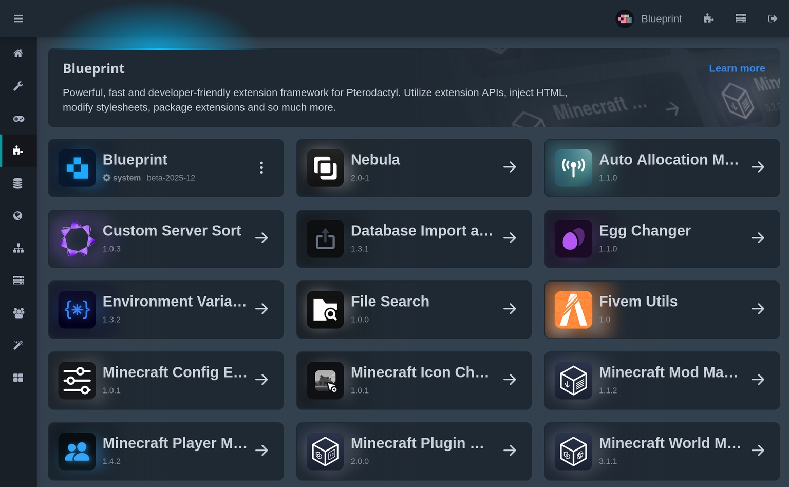Click the "1.4.2" version under Minecraft Player
Viewport: 789px width, 487px height.
[x=111, y=461]
